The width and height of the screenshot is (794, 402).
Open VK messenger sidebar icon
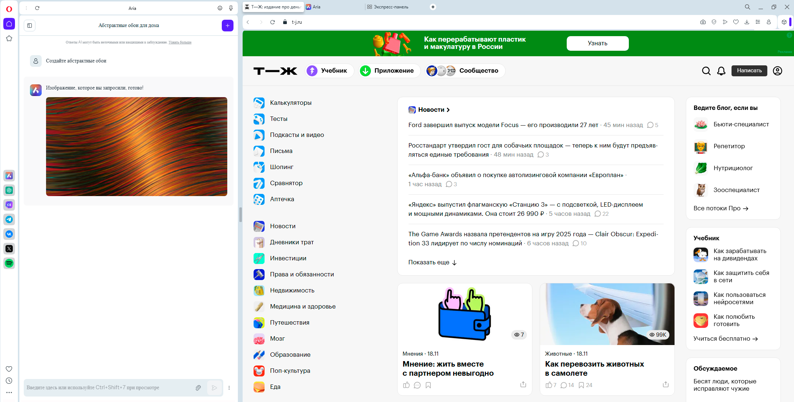coord(9,234)
